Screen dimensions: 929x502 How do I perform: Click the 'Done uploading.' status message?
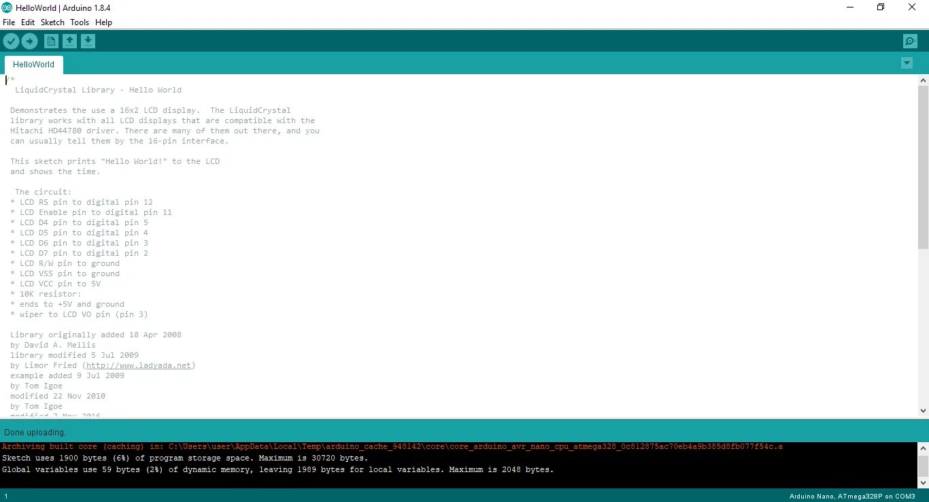tap(35, 433)
